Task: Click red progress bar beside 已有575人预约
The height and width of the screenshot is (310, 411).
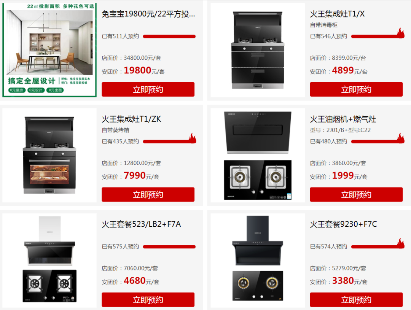Action: pos(169,246)
